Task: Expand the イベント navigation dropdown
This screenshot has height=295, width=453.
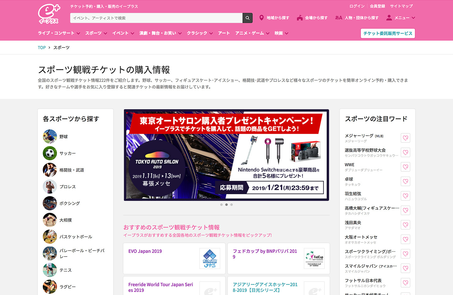Action: 123,33
